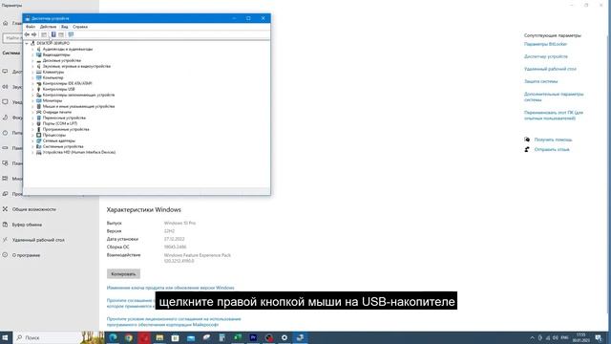Viewport: 611px width, 344px height.
Task: Open Google Chrome from the taskbar
Action: [x=129, y=337]
